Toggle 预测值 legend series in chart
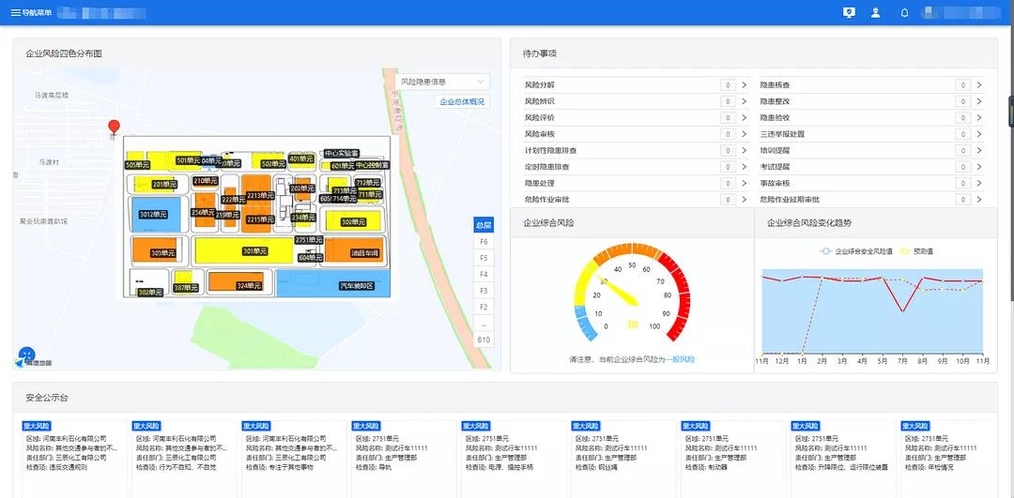 916,251
